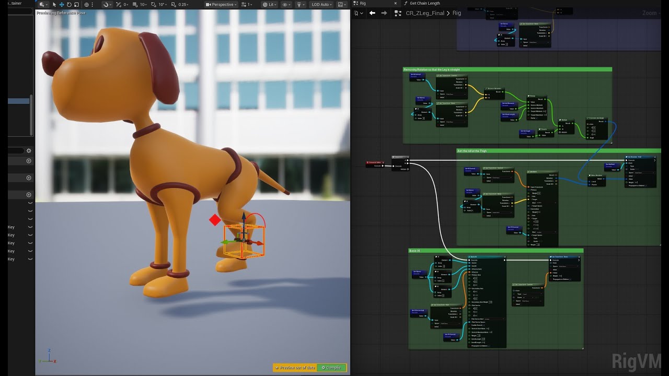The image size is (669, 376).
Task: Select the red diamond rig control
Action: pos(215,220)
